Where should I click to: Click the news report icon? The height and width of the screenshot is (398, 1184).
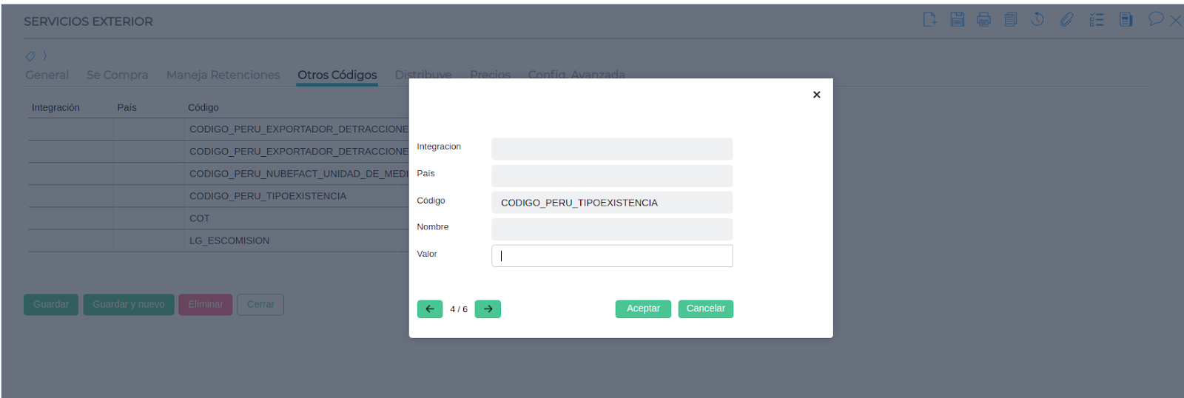[x=1126, y=20]
